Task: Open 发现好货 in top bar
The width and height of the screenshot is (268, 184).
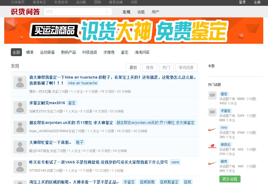Action: (x=61, y=2)
